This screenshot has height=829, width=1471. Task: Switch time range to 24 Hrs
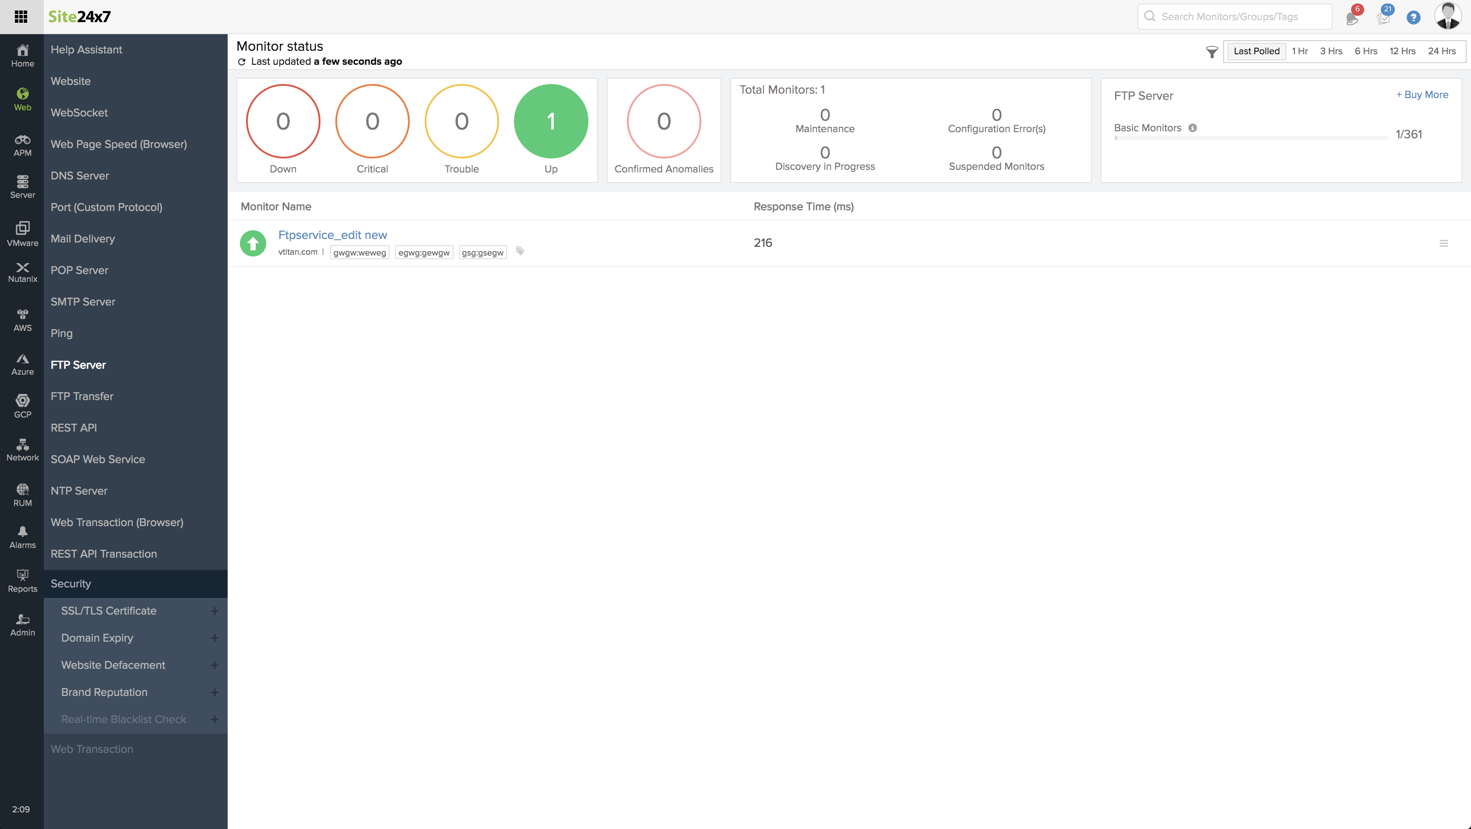[x=1441, y=51]
